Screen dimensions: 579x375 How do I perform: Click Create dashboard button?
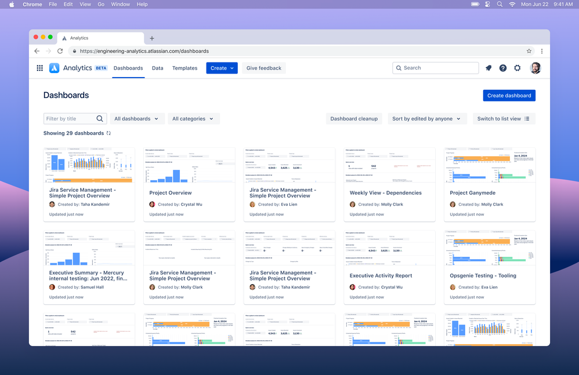(509, 96)
